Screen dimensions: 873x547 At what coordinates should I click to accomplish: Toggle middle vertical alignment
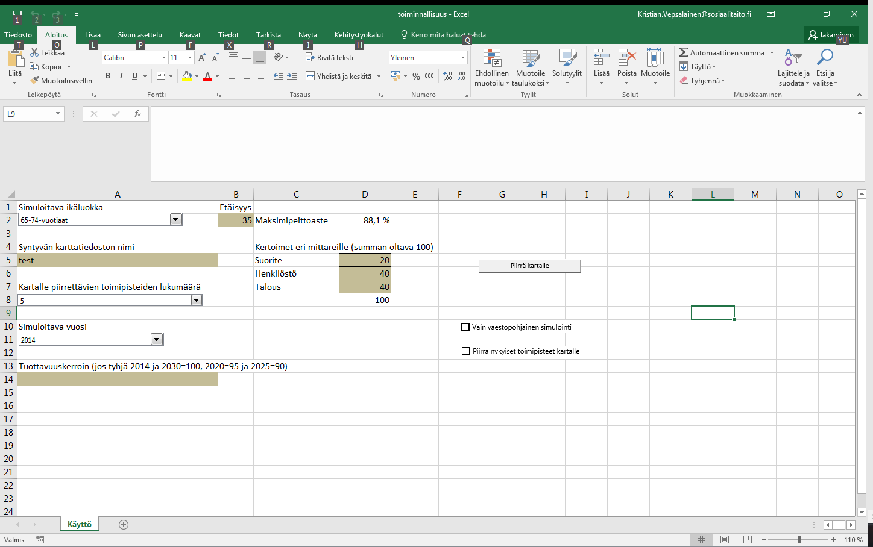(247, 58)
